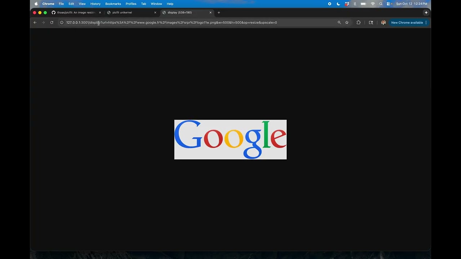This screenshot has height=259, width=461.
Task: Open the Apple menu
Action: [x=36, y=4]
